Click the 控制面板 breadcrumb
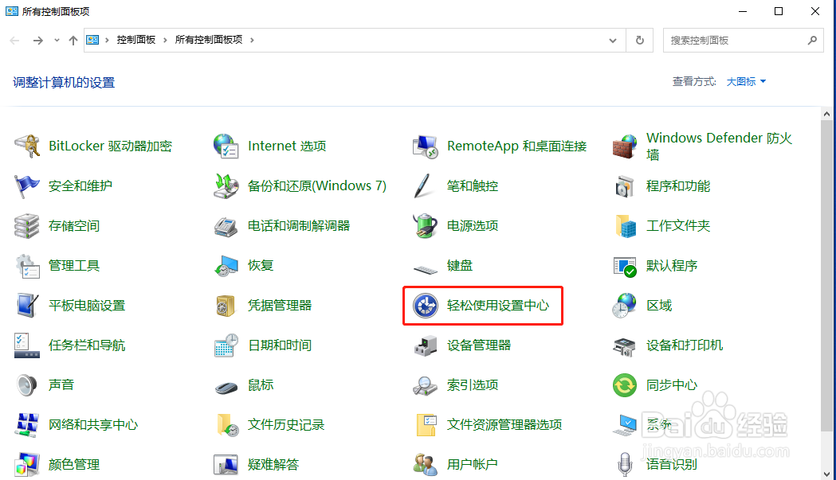This screenshot has width=836, height=480. [x=136, y=40]
